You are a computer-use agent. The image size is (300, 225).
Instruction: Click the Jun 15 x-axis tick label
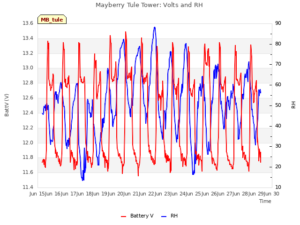(37, 194)
